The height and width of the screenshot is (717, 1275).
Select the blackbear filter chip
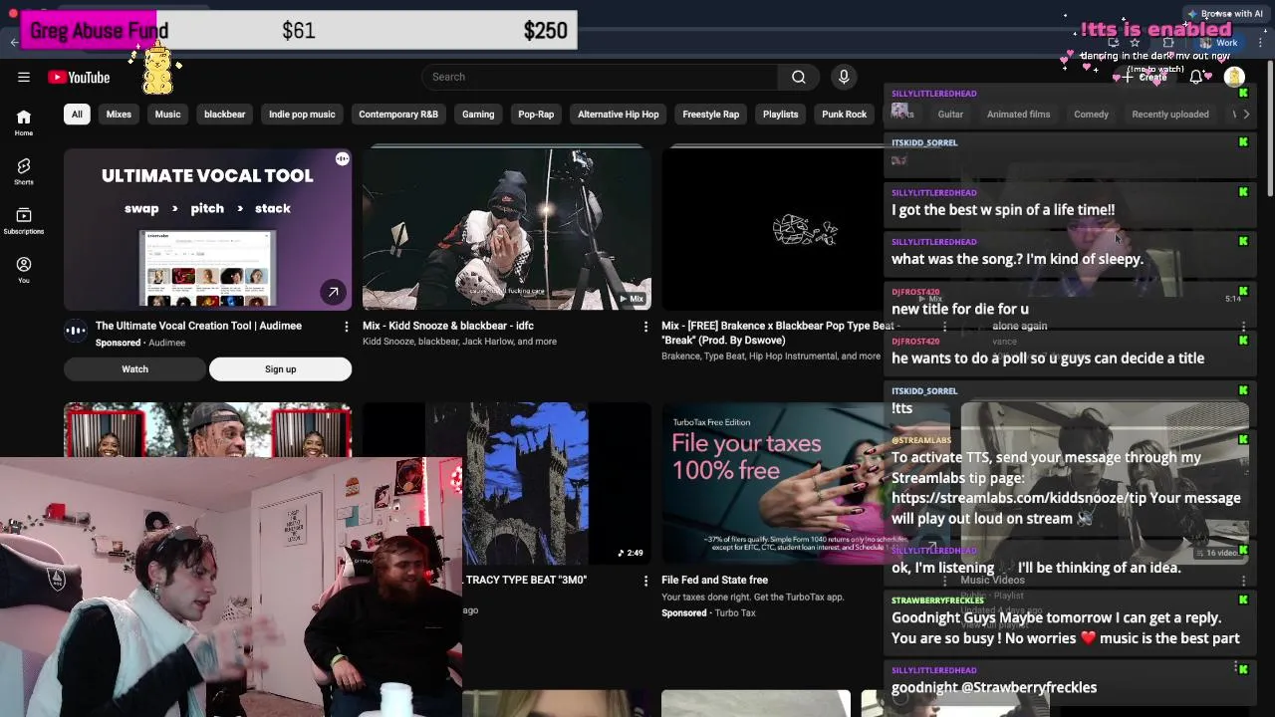[x=224, y=115]
